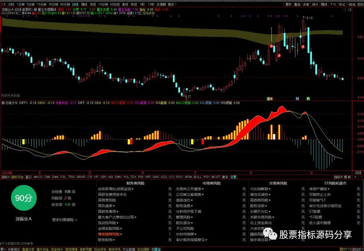Expand the 净资产偏低 risk item

pyautogui.click(x=320, y=189)
